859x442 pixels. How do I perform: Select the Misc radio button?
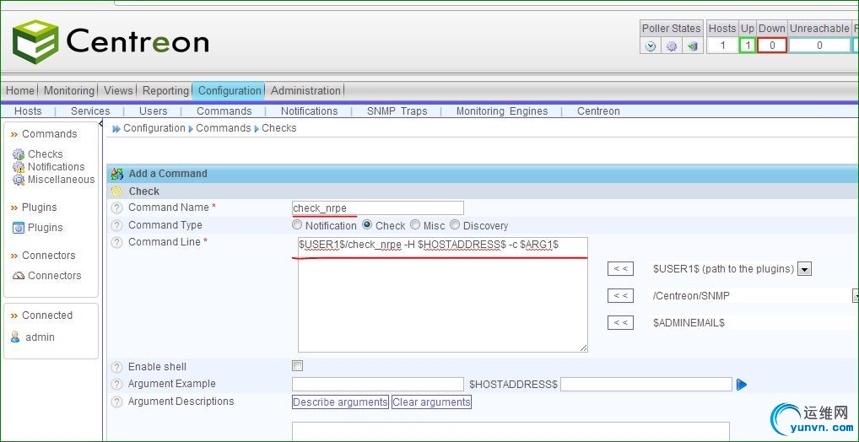(415, 224)
